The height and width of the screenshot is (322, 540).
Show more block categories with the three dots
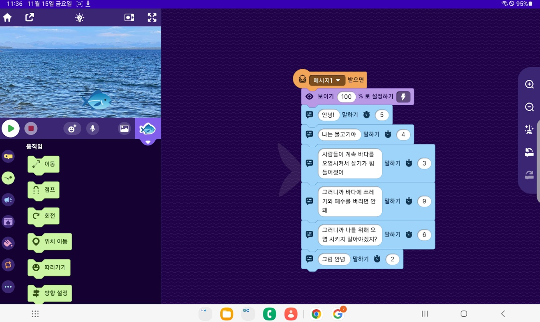pyautogui.click(x=8, y=287)
